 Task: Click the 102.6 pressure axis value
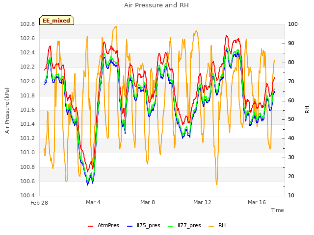[27, 38]
